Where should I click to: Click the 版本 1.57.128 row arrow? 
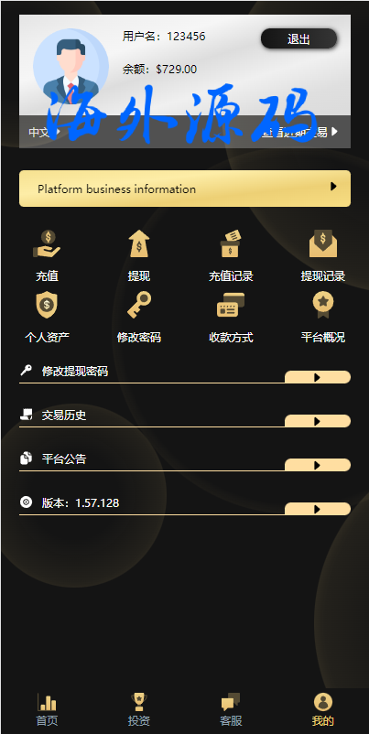[x=318, y=509]
